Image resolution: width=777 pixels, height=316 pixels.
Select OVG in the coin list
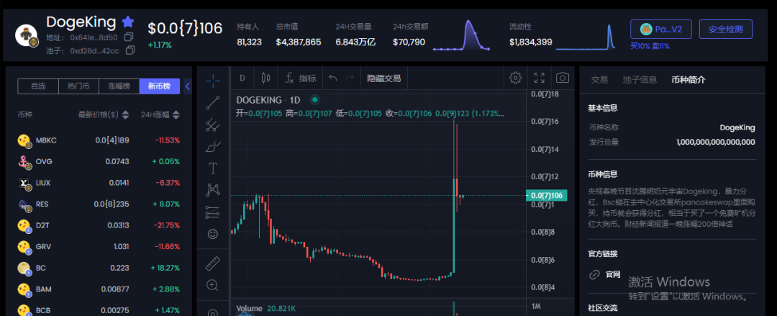pos(99,162)
